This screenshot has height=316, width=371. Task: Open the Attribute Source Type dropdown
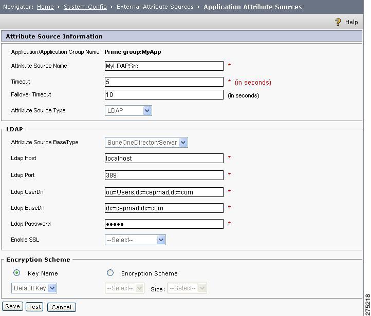(128, 110)
